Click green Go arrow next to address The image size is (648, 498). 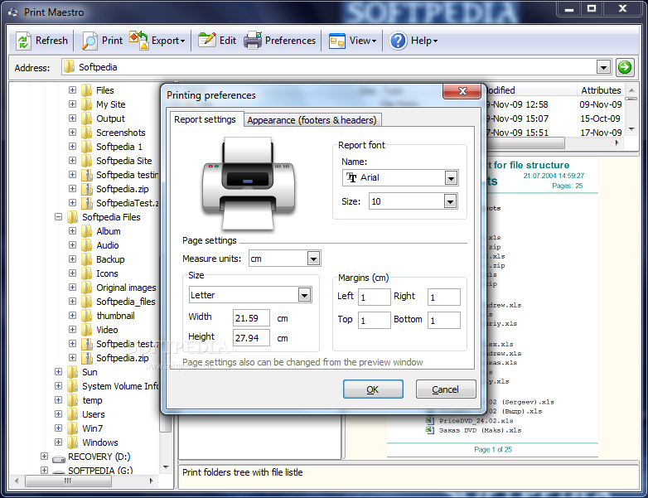[625, 67]
